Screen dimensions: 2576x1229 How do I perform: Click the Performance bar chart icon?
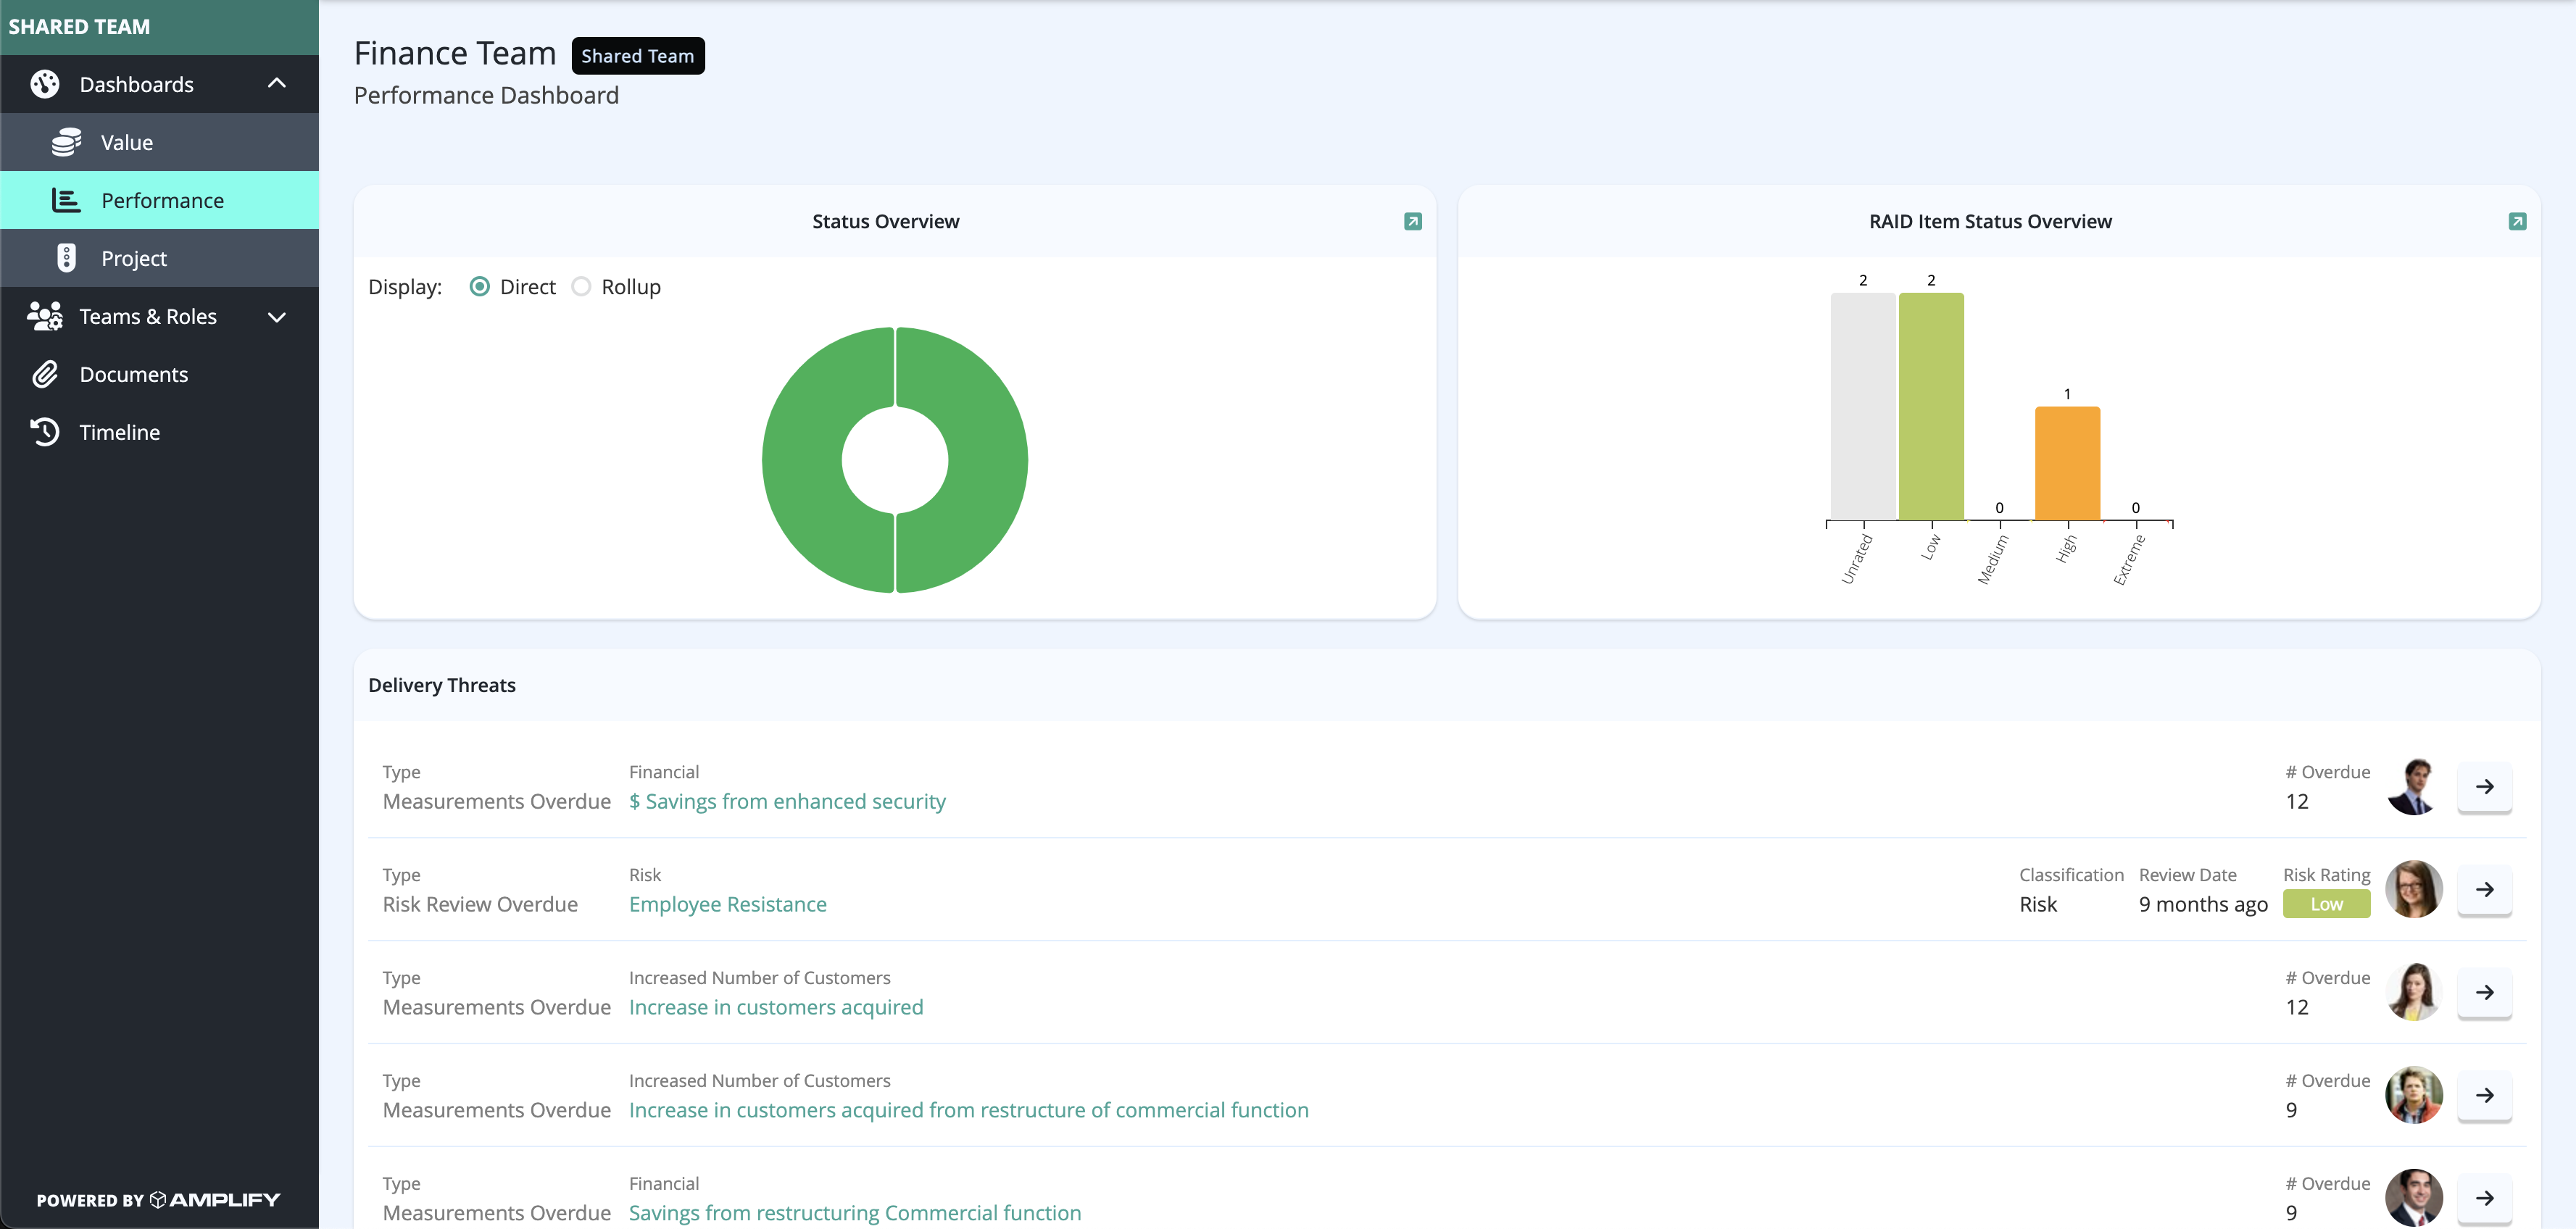(x=66, y=200)
